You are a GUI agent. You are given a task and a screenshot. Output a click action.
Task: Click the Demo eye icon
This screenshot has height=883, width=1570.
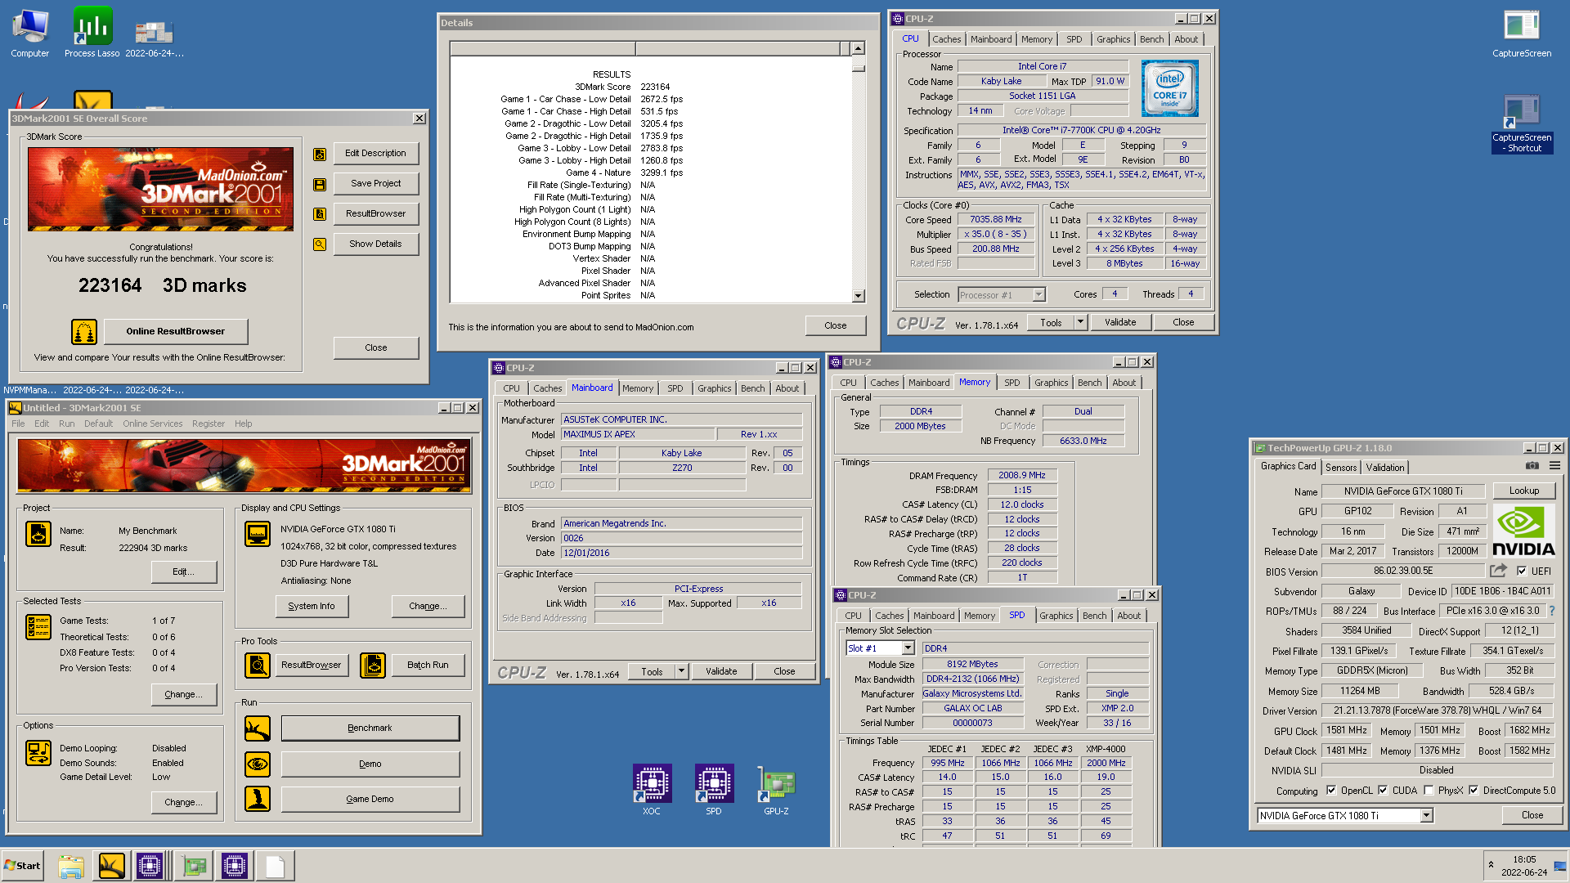[x=258, y=764]
